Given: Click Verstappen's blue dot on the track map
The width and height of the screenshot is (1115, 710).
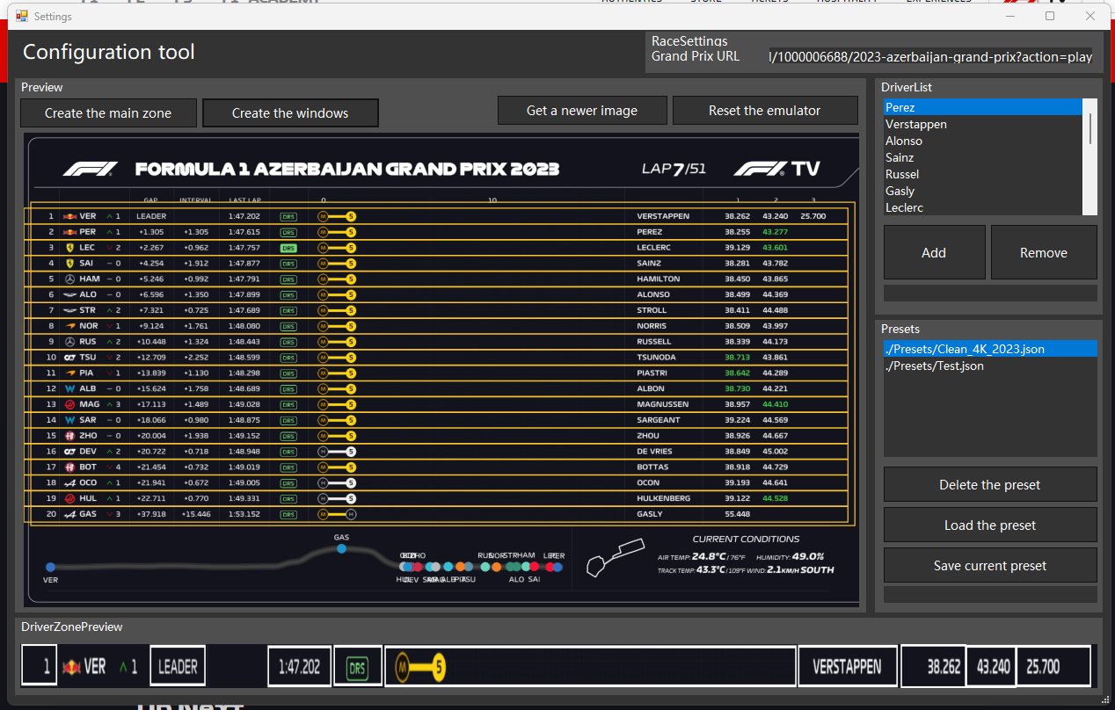Looking at the screenshot, I should [51, 568].
